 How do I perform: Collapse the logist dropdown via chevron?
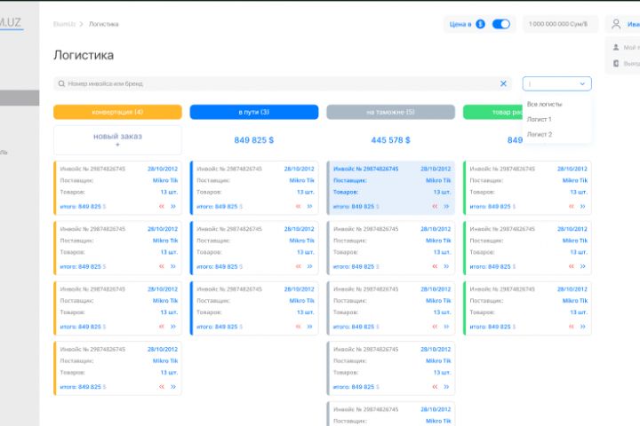click(x=582, y=84)
